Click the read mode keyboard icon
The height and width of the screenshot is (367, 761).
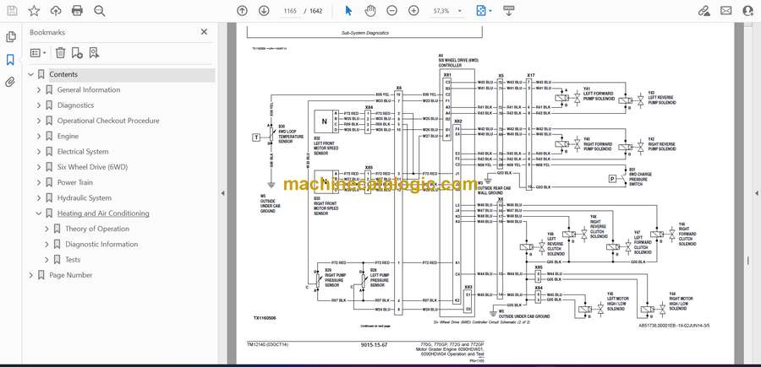click(x=509, y=11)
